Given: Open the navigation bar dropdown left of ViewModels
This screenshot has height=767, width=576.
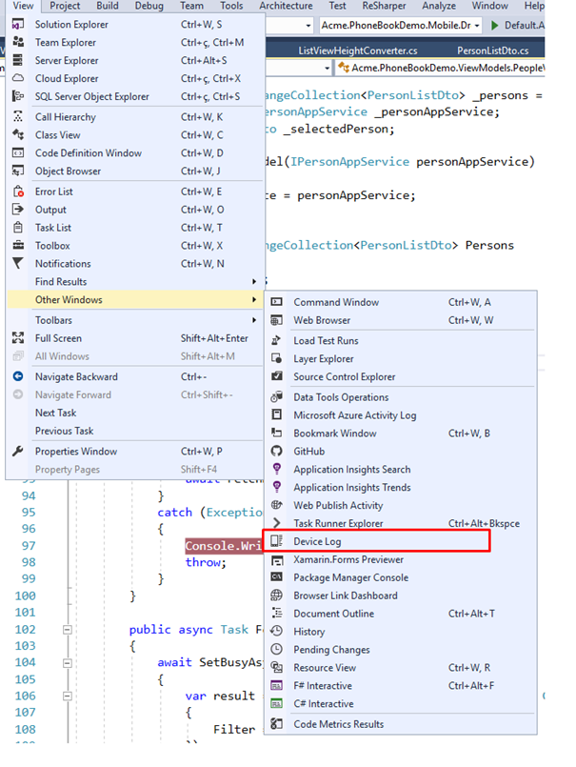Looking at the screenshot, I should click(328, 68).
